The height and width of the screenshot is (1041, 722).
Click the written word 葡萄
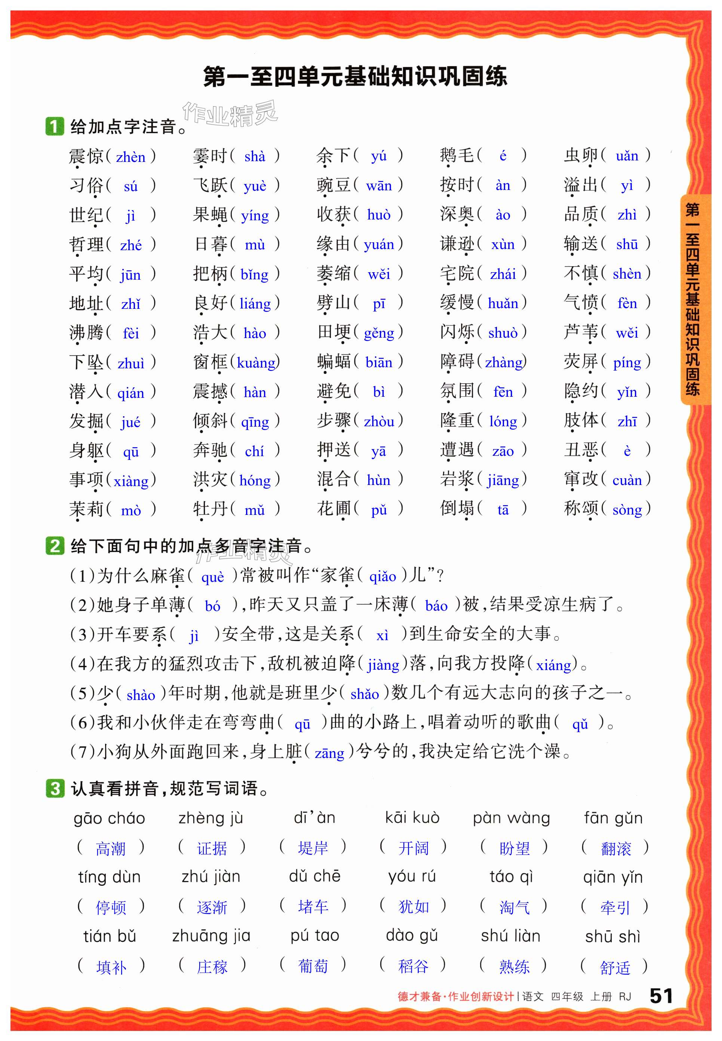tap(313, 966)
